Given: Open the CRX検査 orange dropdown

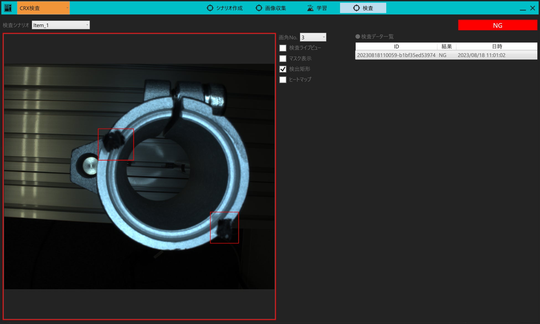Looking at the screenshot, I should pos(43,8).
